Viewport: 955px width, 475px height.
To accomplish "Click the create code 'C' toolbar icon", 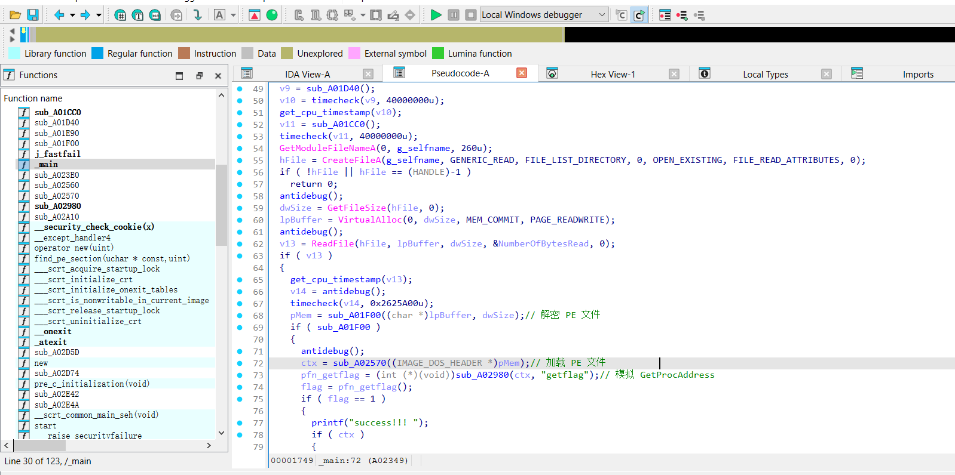I will tap(299, 15).
